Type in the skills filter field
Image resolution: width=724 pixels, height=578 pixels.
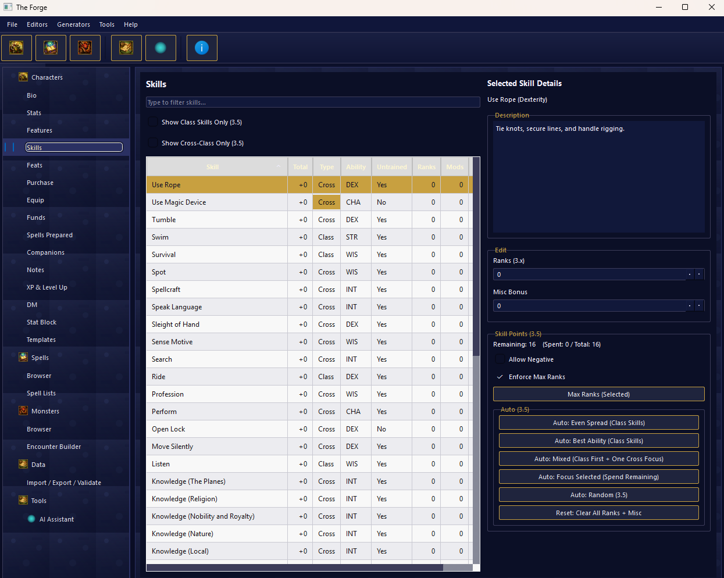tap(312, 102)
